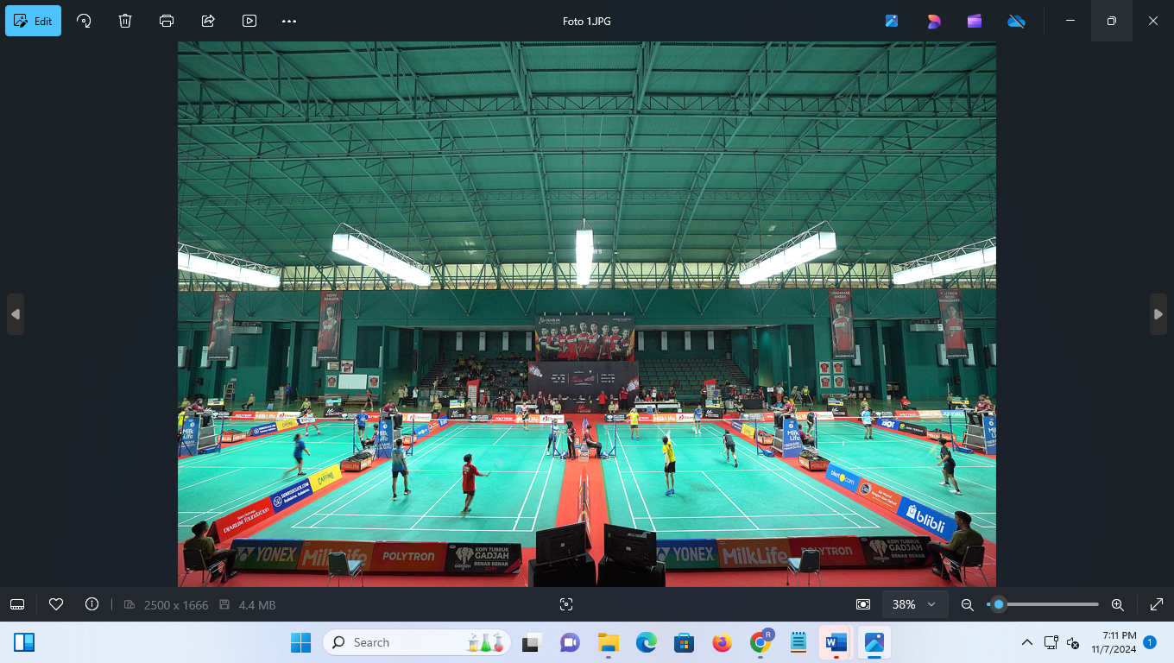
Task: Click the Foto 1.JPG file name title
Action: 587,21
